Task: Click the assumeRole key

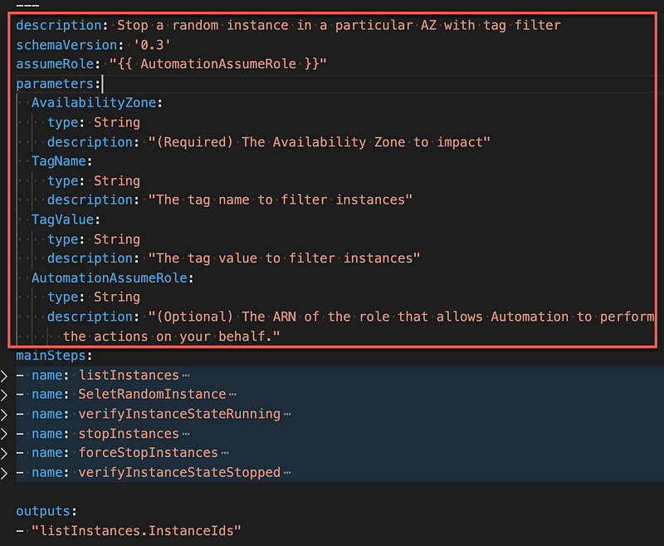Action: tap(55, 64)
